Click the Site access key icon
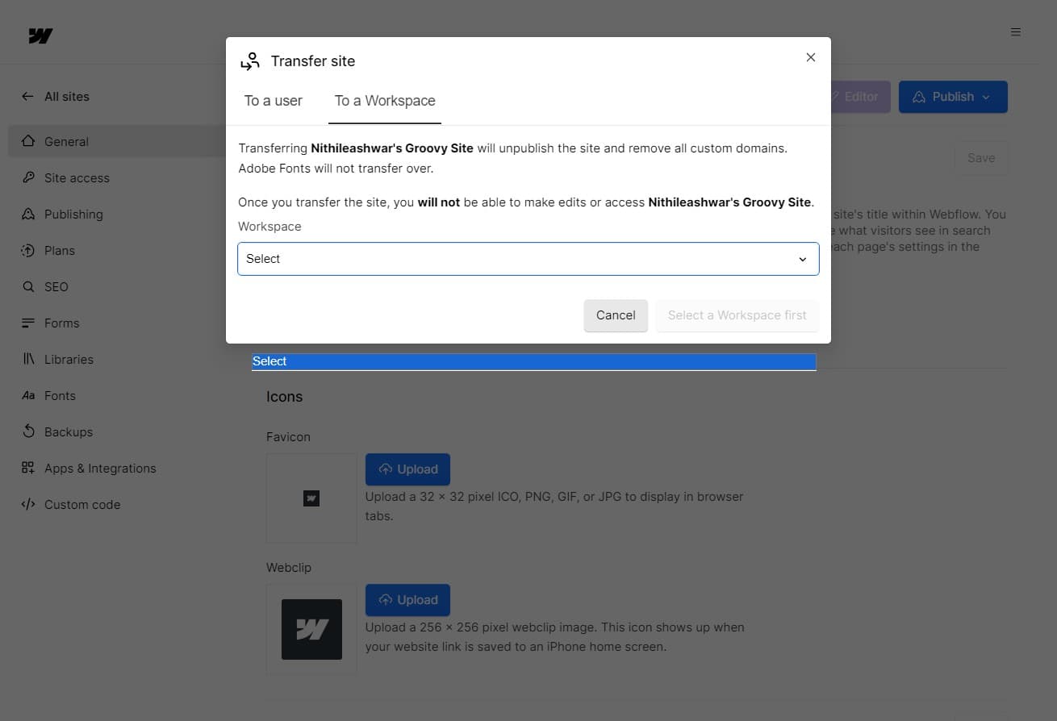 (x=28, y=177)
